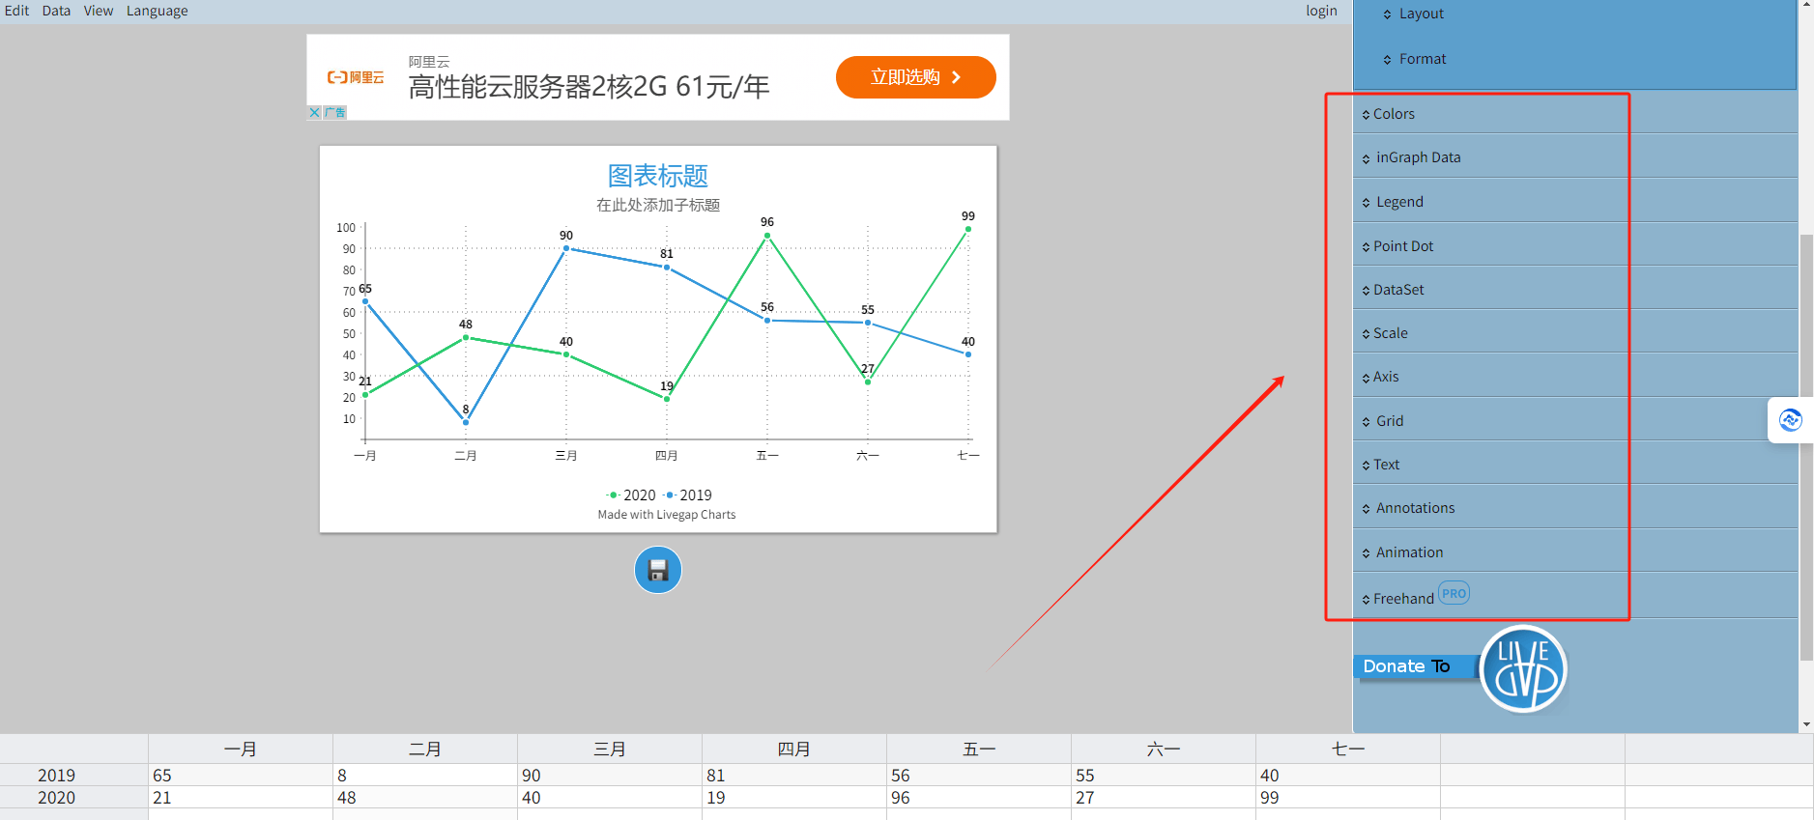
Task: Select cell with value 65 in 2019 row
Action: coord(241,776)
